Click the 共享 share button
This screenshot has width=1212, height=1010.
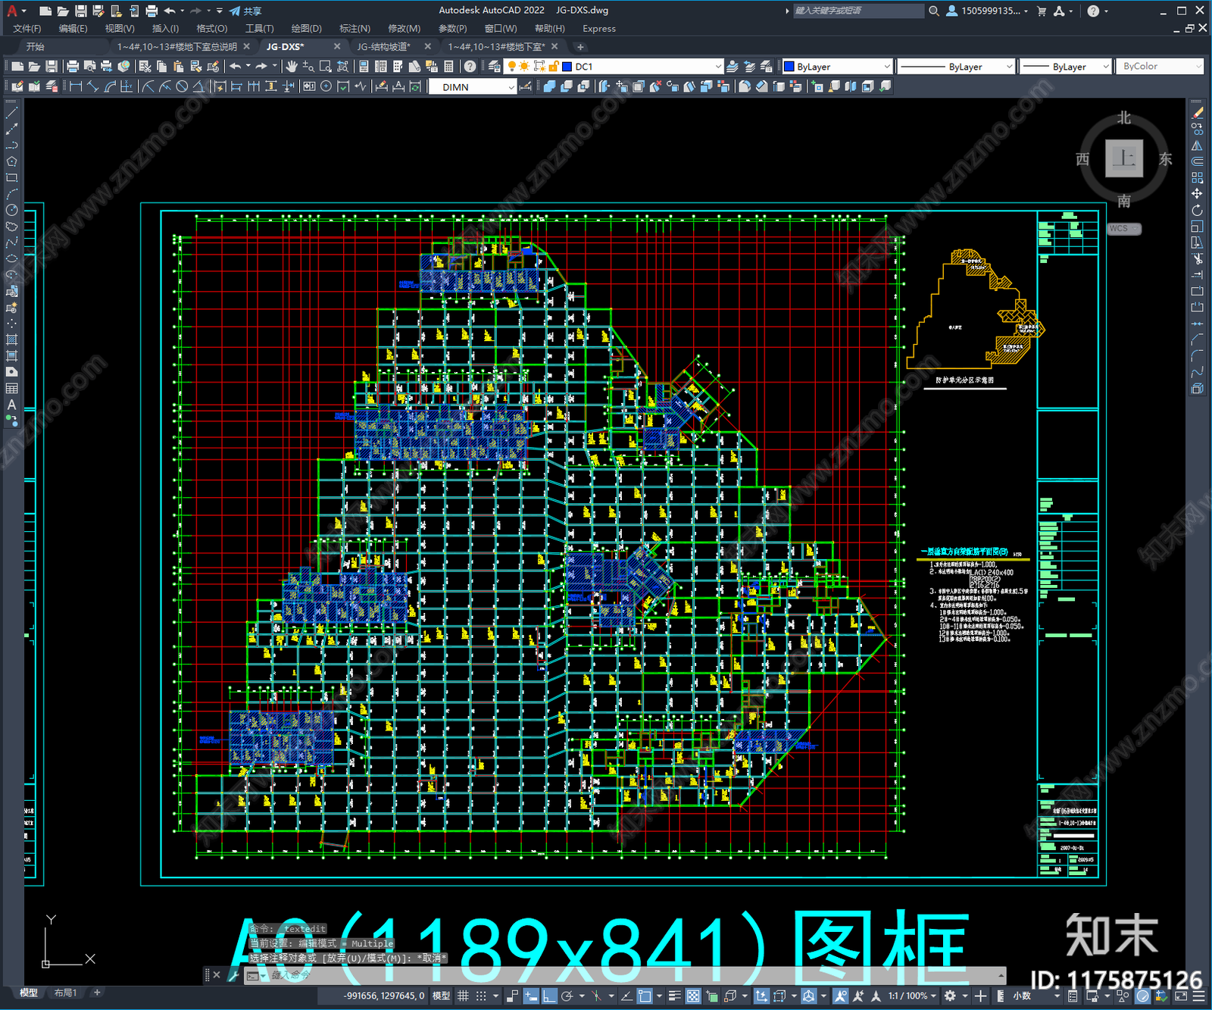[x=245, y=11]
